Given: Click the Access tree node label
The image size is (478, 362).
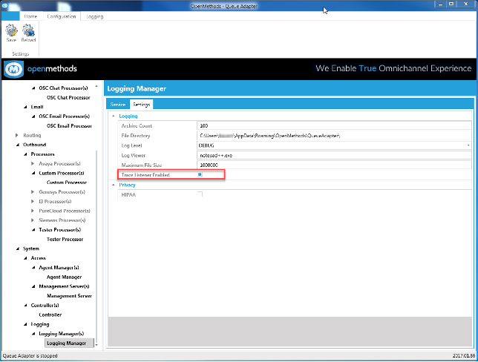Looking at the screenshot, I should pyautogui.click(x=39, y=258).
